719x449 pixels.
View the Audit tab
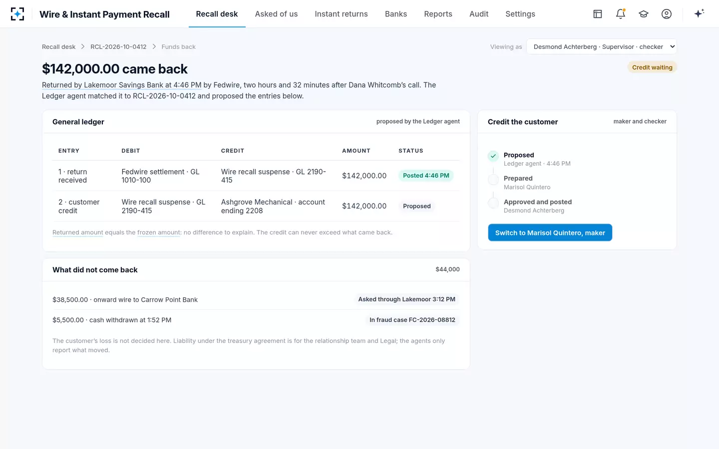479,14
